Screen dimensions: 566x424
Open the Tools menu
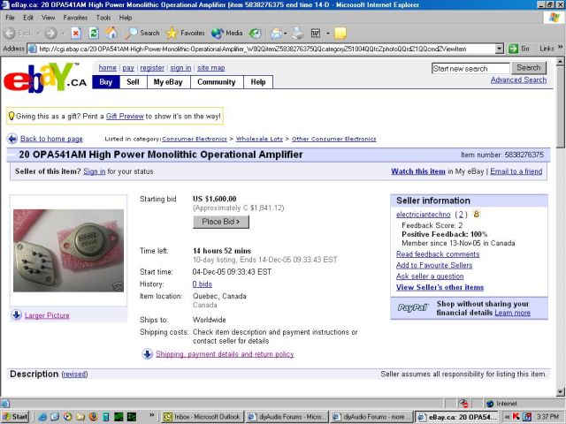(103, 18)
